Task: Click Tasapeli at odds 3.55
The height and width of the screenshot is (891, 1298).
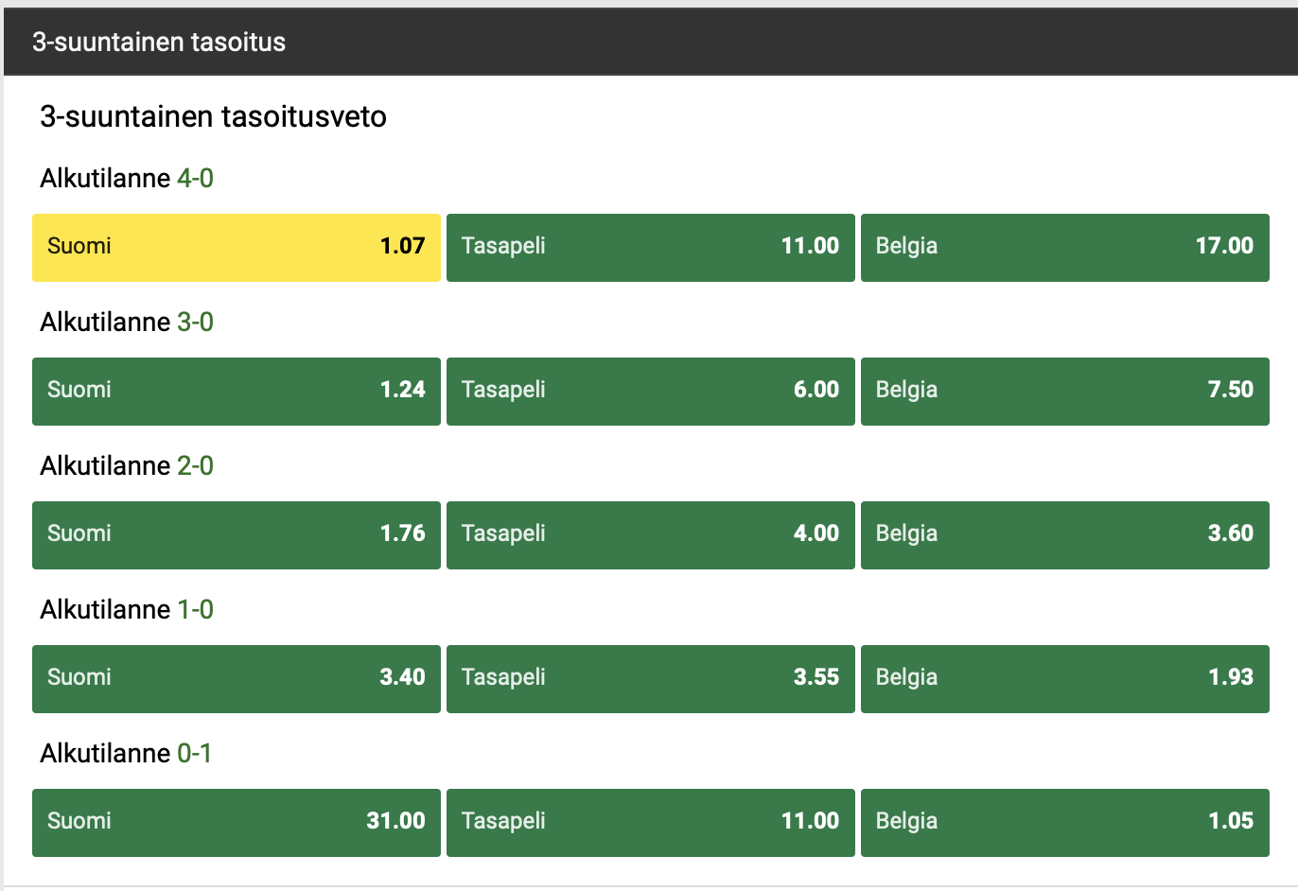Action: click(651, 679)
